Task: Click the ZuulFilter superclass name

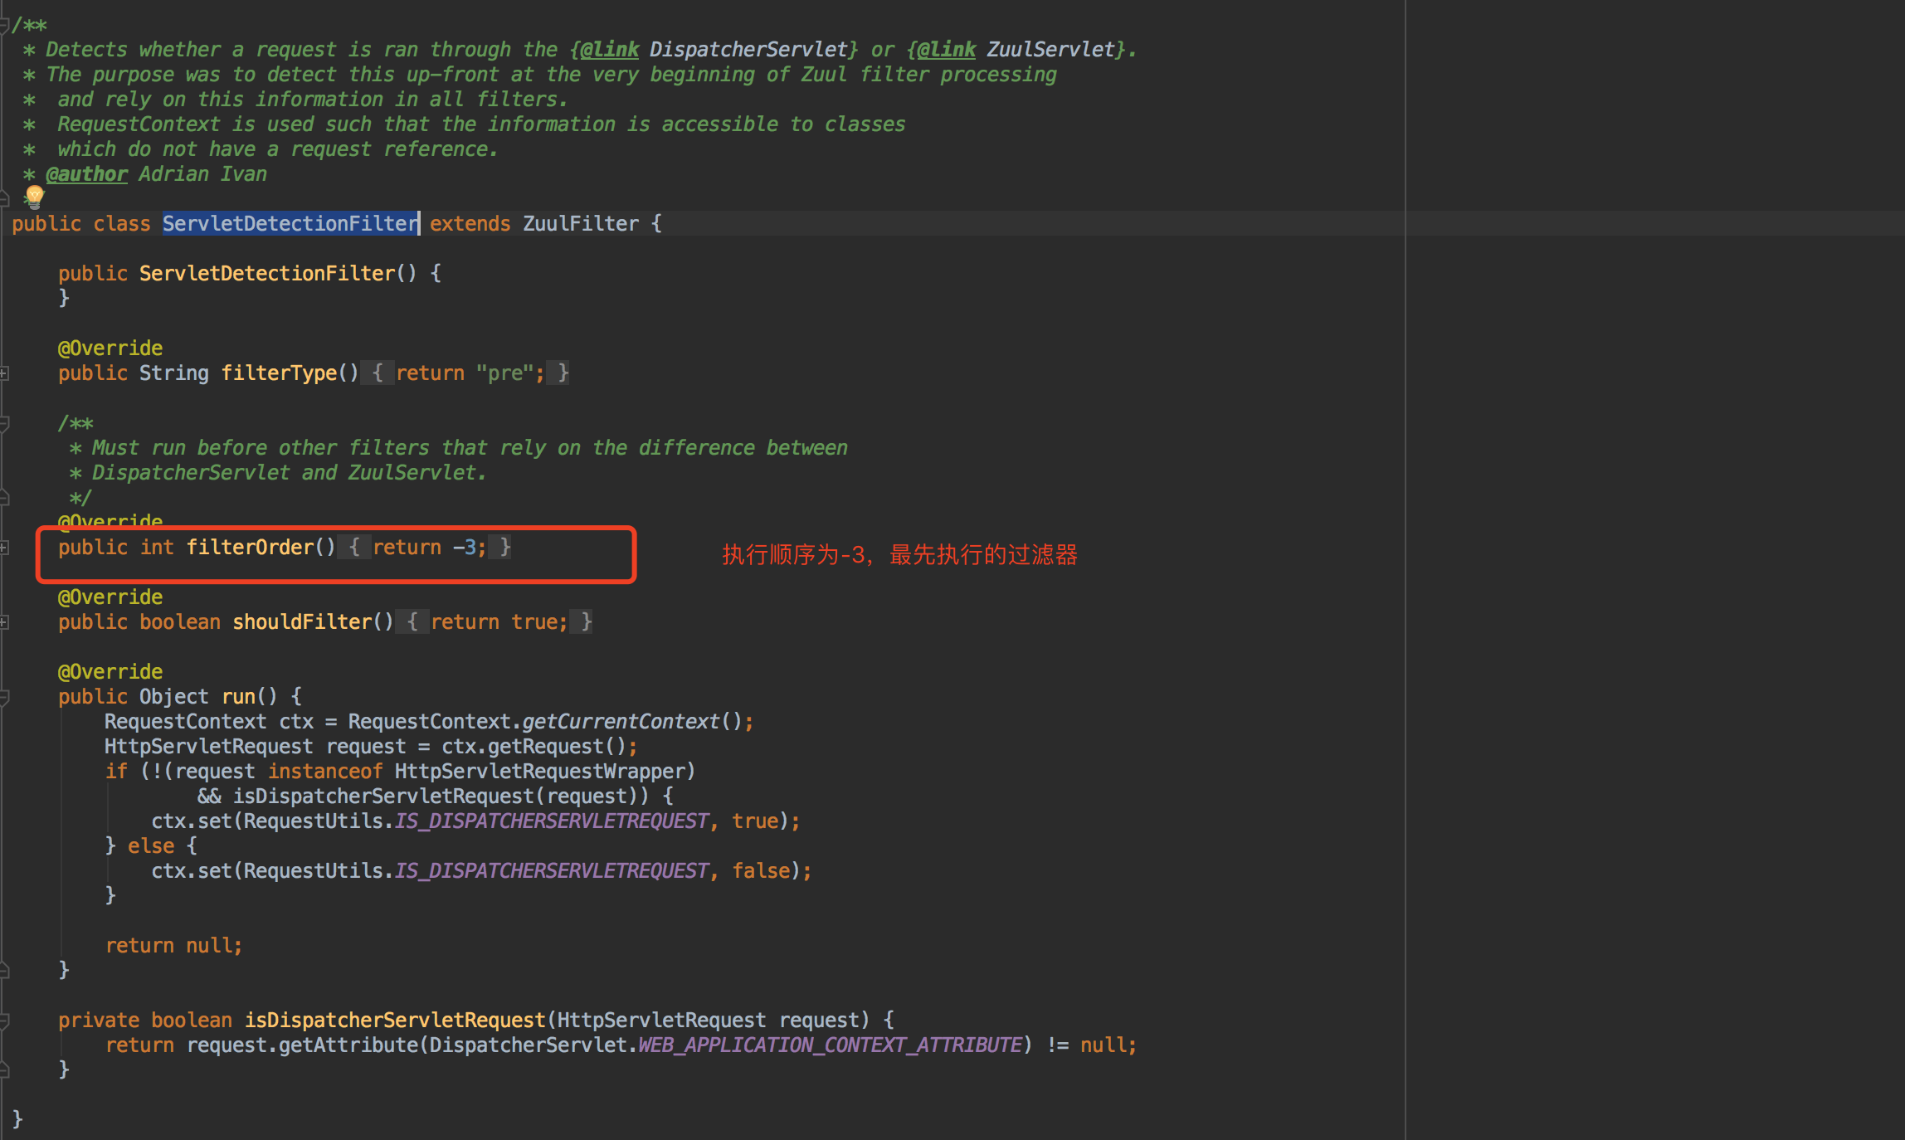Action: [580, 224]
